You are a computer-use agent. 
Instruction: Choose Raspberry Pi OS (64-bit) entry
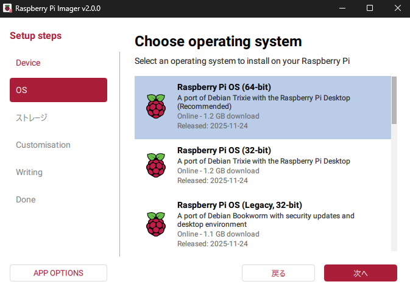[263, 108]
